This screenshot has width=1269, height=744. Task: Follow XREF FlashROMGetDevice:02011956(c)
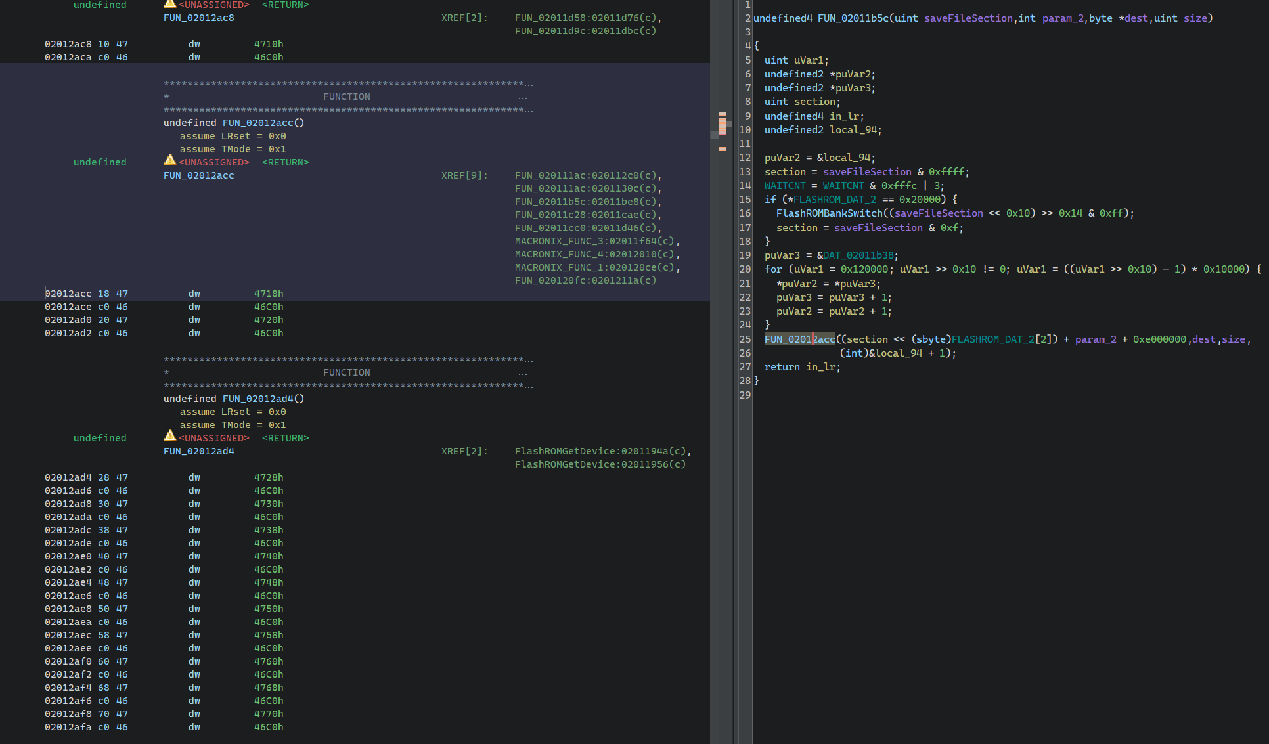(600, 464)
